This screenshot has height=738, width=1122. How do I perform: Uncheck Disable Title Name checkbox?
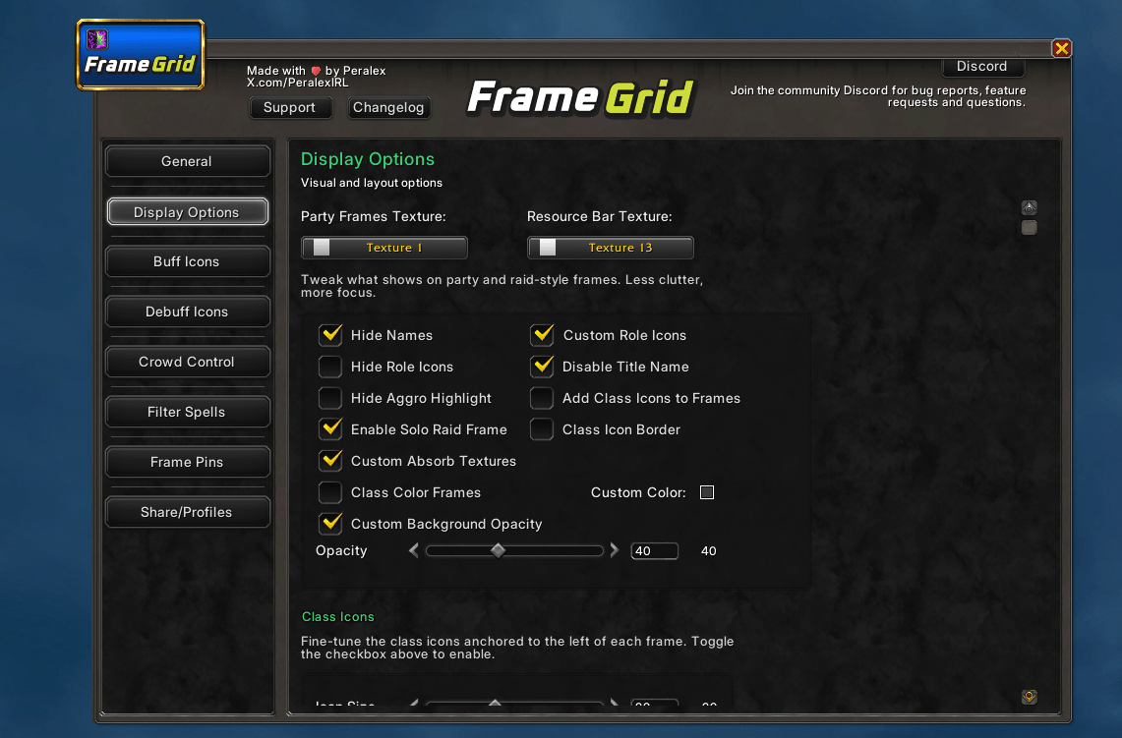click(x=543, y=367)
